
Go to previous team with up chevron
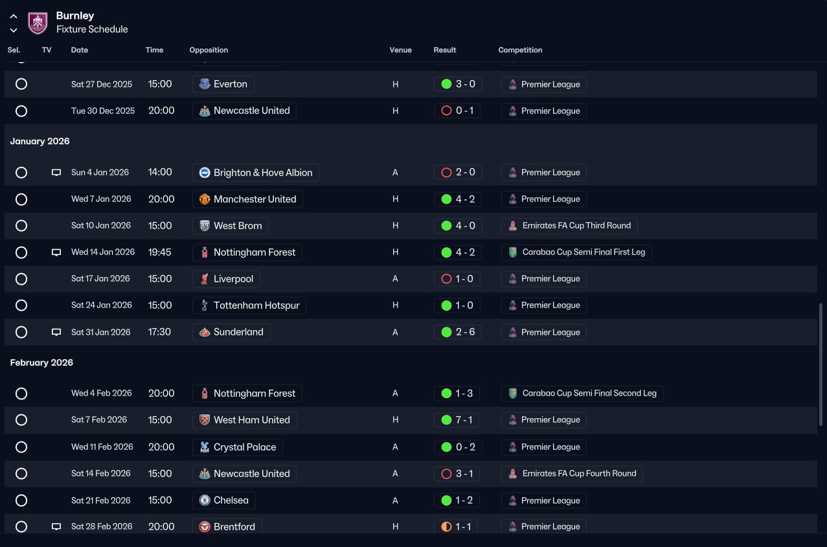pos(14,17)
